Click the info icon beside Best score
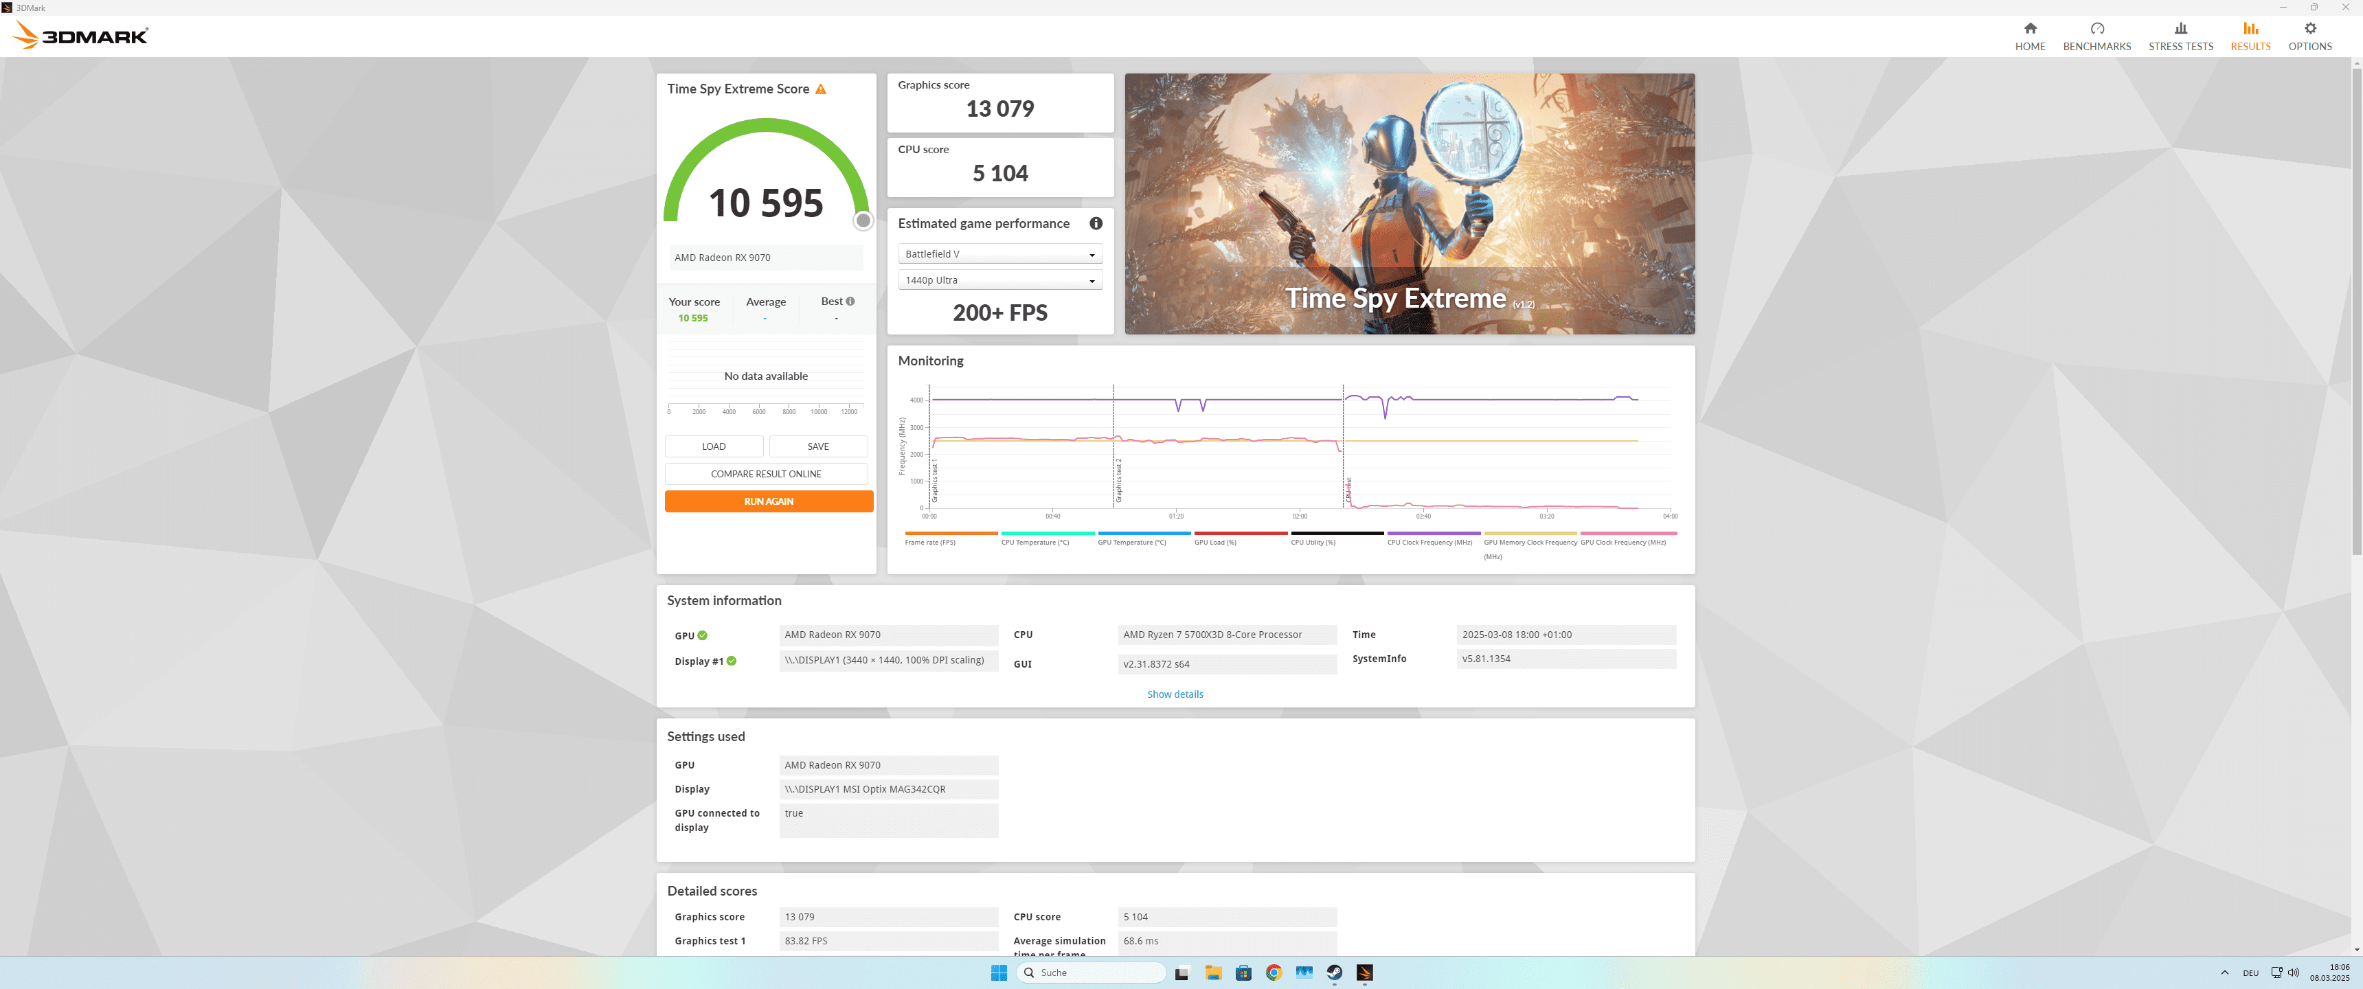This screenshot has height=989, width=2363. click(850, 301)
